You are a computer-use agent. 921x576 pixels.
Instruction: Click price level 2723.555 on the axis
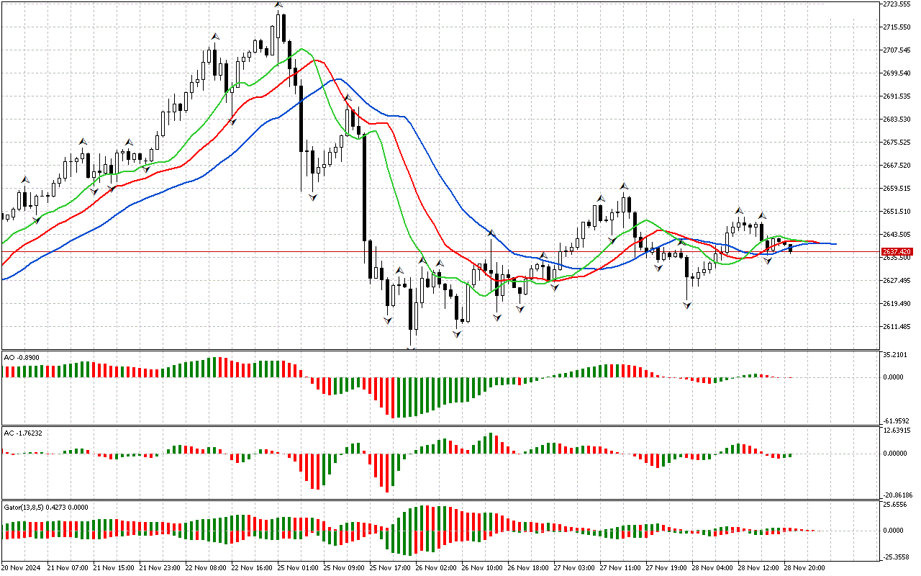point(897,4)
